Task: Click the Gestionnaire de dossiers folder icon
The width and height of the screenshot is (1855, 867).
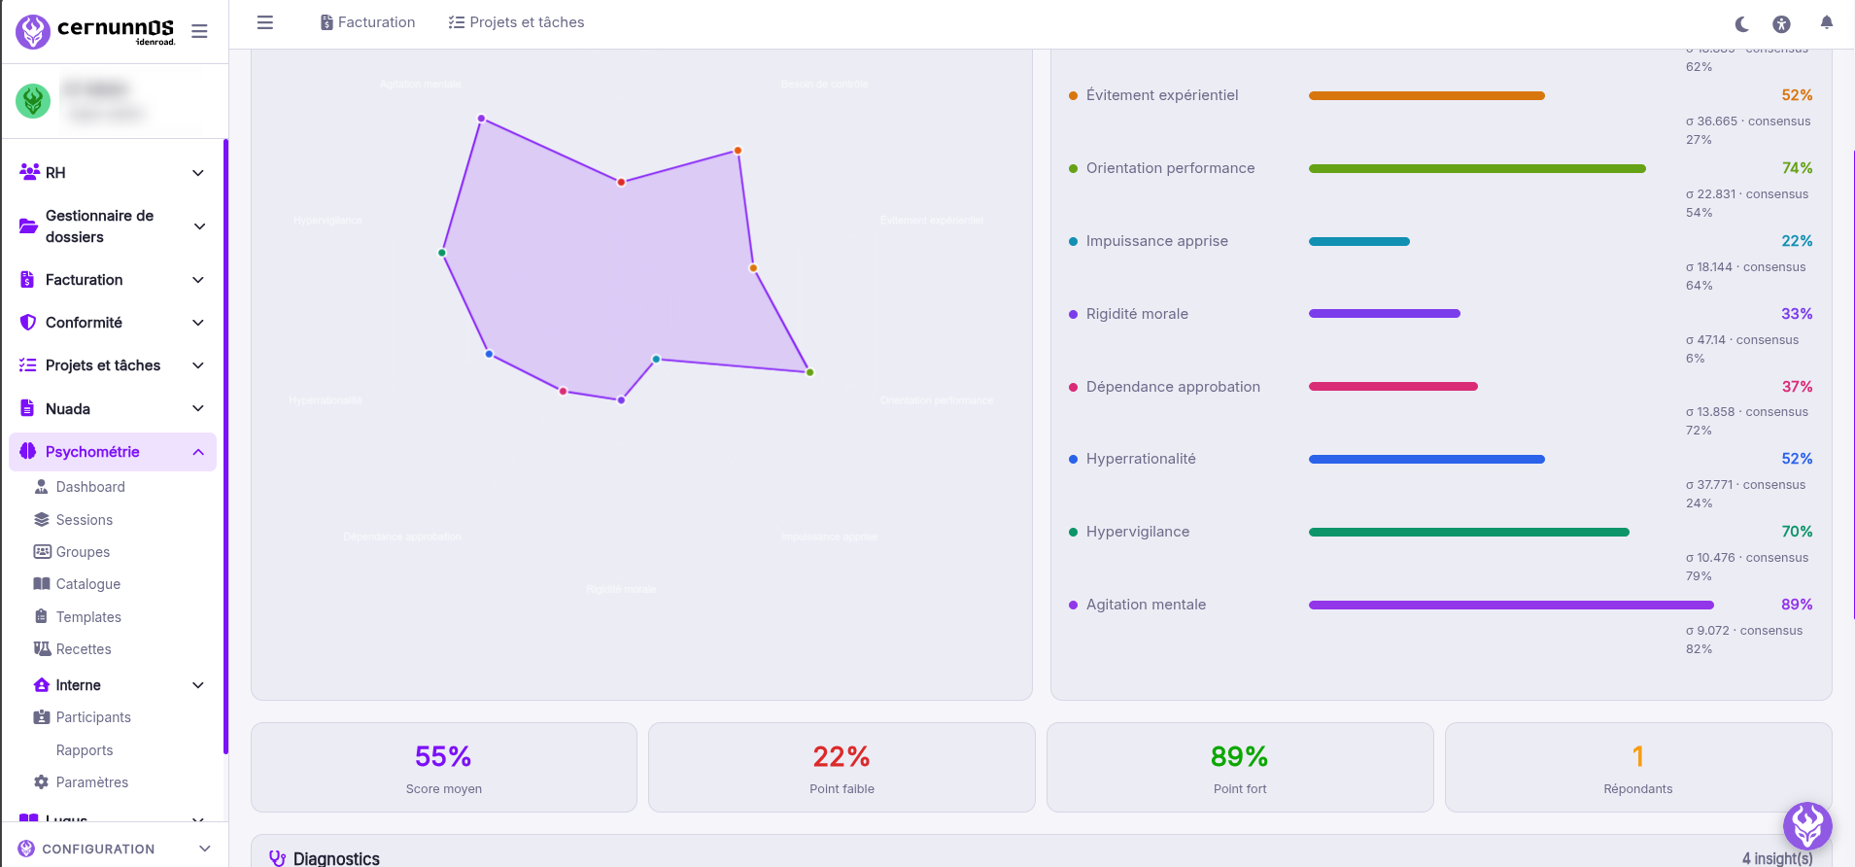Action: tap(28, 226)
